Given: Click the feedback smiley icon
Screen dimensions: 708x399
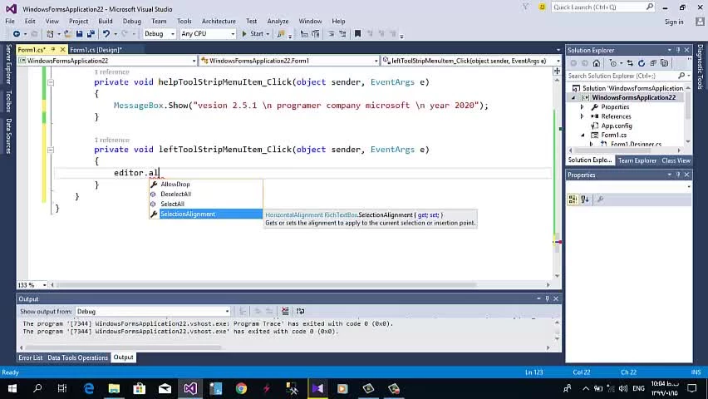Looking at the screenshot, I should tap(543, 7).
